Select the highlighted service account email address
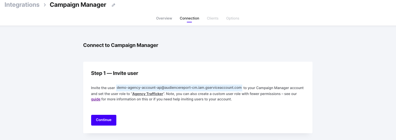 click(179, 88)
